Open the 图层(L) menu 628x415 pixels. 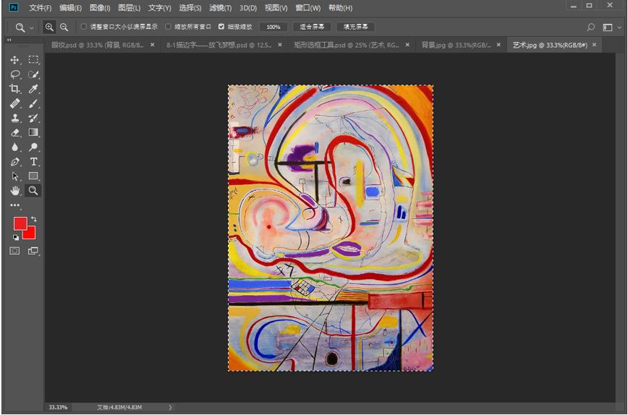(x=130, y=8)
